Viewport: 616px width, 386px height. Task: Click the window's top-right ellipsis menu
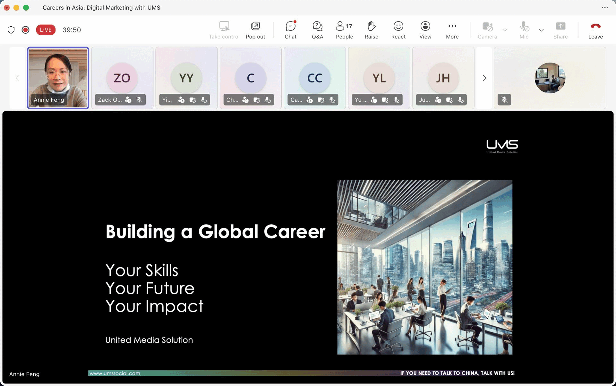pos(605,7)
